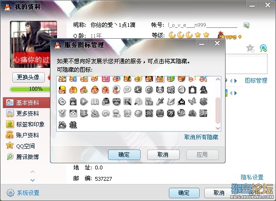Click the 城 character service icon
This screenshot has height=201, width=276.
171,90
